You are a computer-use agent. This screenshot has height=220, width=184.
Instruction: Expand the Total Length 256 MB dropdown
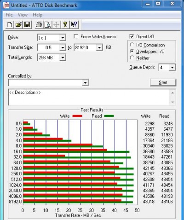(x=63, y=58)
